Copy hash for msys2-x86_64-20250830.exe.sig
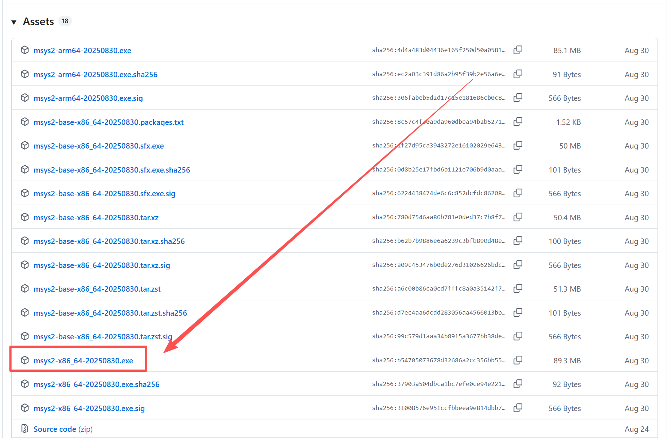Viewport: 667px width, 438px height. click(x=518, y=408)
